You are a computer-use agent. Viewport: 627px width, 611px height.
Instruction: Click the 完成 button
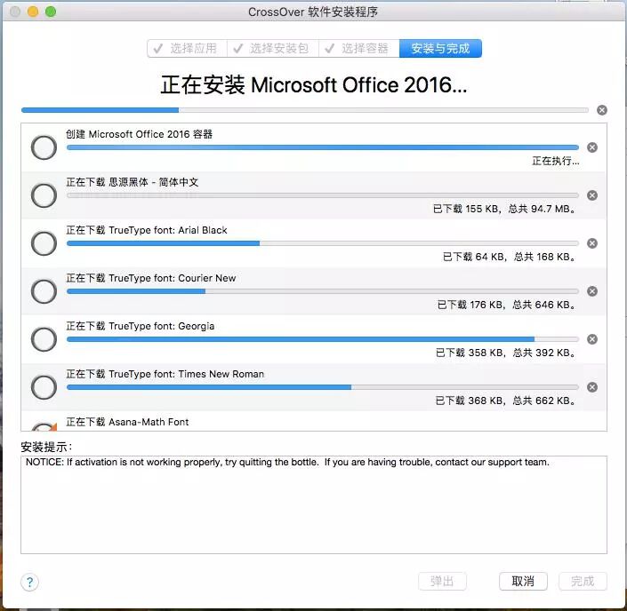coord(583,581)
